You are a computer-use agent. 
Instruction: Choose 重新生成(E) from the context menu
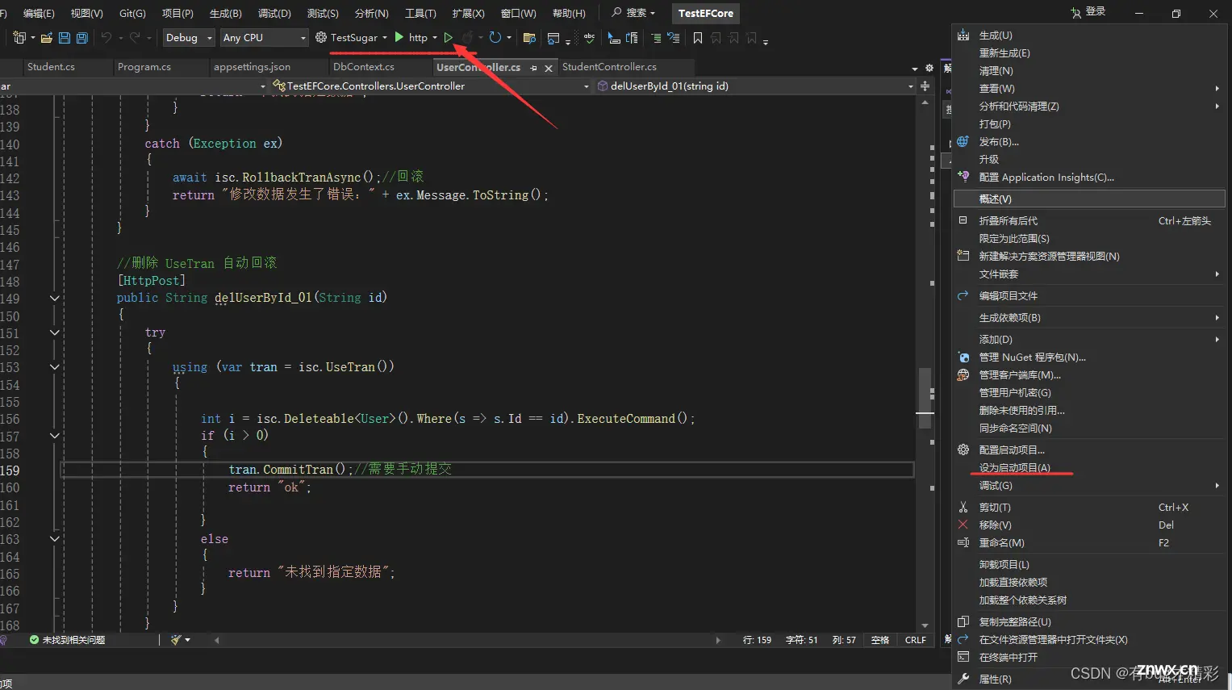1004,53
